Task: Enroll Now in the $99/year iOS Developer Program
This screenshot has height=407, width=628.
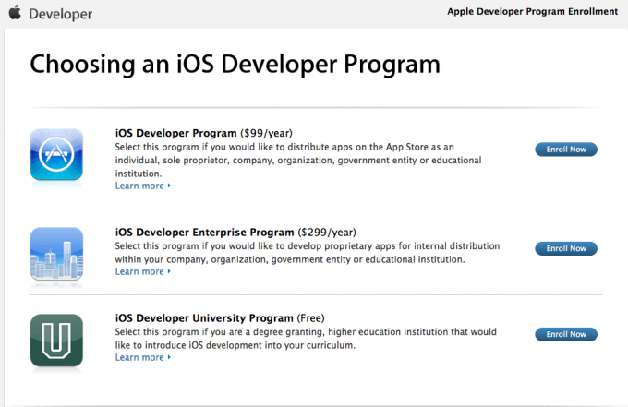Action: pos(566,150)
